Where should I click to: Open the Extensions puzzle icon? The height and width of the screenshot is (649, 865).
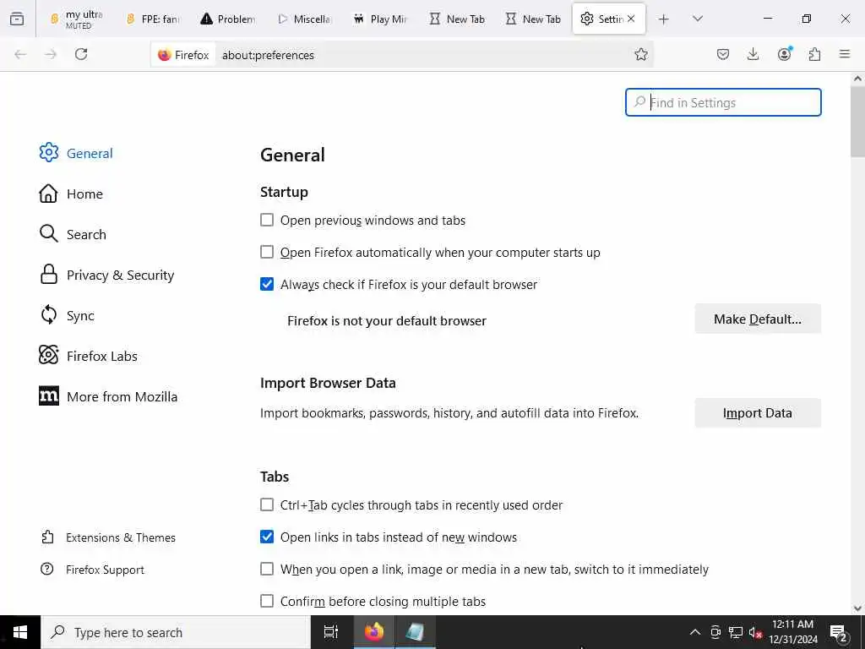tap(814, 55)
